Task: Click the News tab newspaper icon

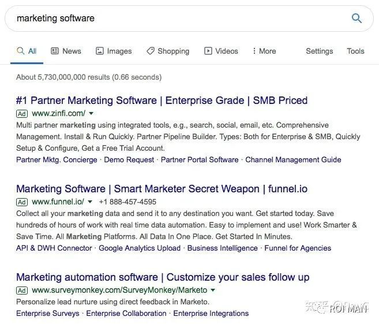Action: tap(55, 51)
